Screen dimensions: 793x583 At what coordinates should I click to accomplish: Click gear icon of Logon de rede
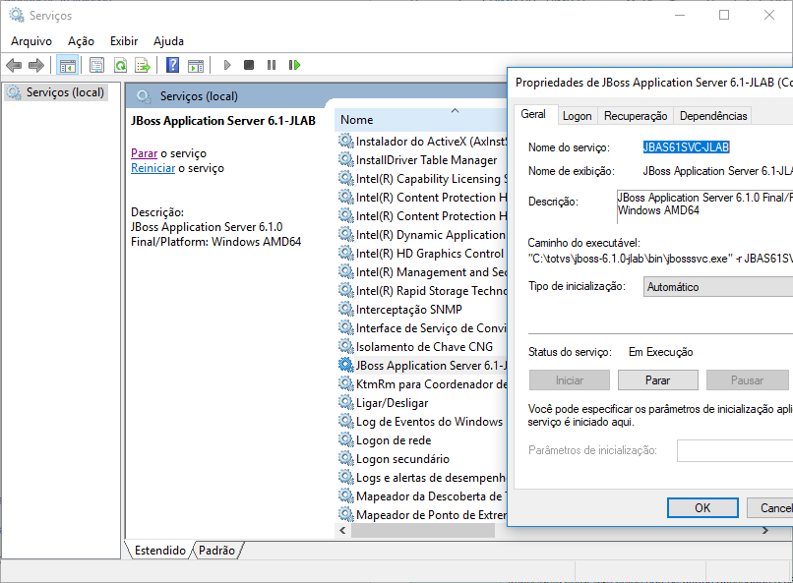pyautogui.click(x=346, y=440)
